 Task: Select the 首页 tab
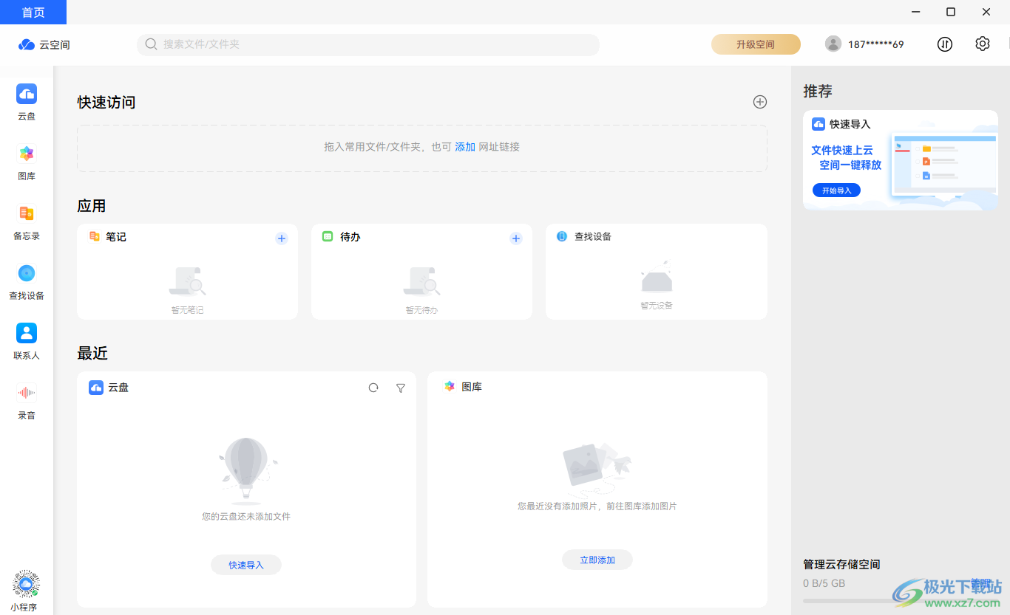click(33, 12)
